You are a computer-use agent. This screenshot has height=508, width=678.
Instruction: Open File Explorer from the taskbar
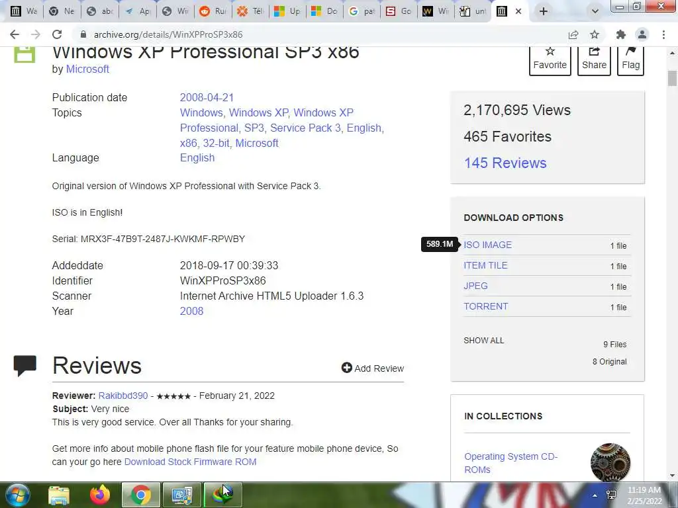[x=59, y=495]
